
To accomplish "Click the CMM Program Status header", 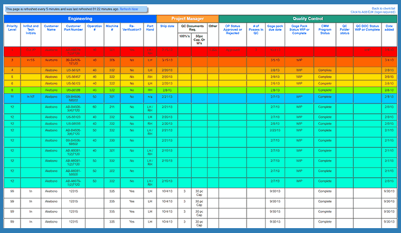I will [325, 30].
